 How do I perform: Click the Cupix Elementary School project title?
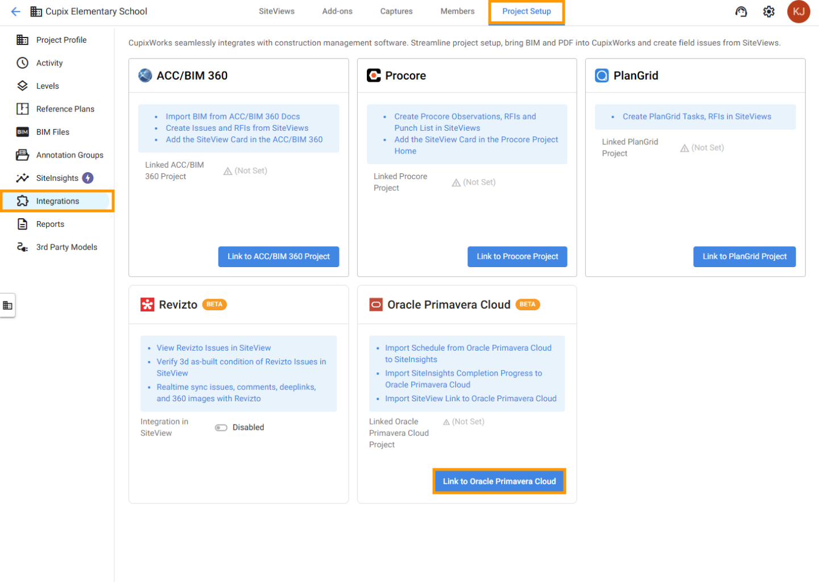click(x=96, y=11)
